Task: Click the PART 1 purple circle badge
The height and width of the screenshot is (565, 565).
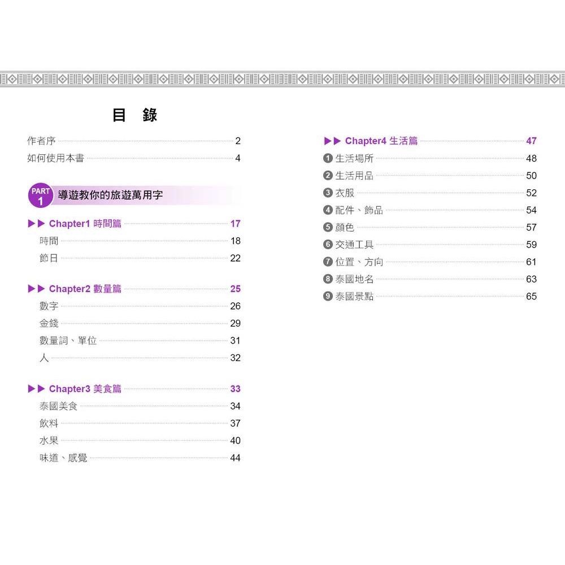Action: click(x=40, y=195)
